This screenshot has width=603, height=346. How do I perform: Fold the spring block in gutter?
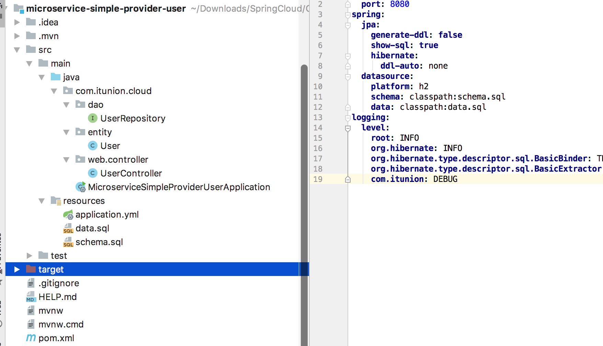(x=348, y=15)
